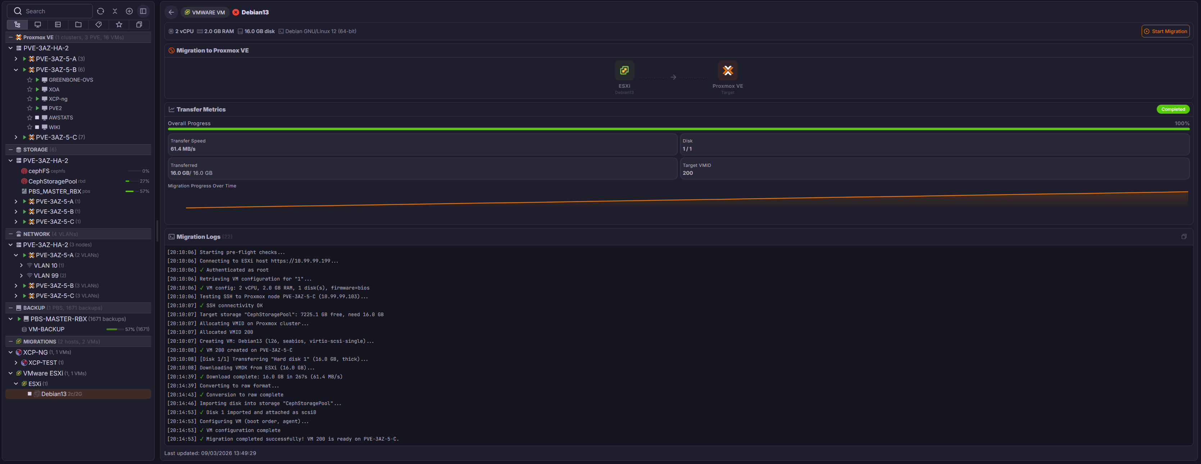Switch to the tree view tab
The image size is (1201, 464).
[17, 25]
